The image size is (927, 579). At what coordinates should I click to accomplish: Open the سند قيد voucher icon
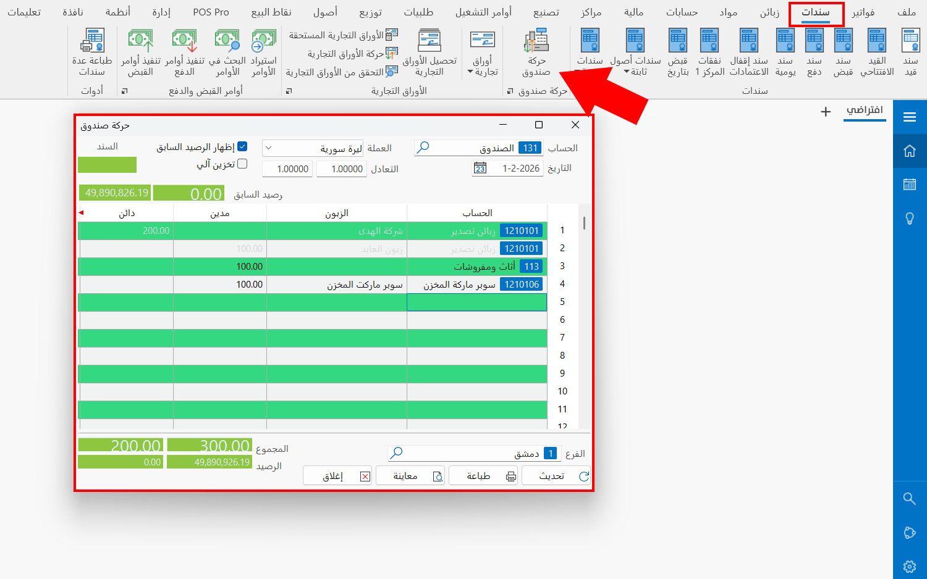click(910, 52)
